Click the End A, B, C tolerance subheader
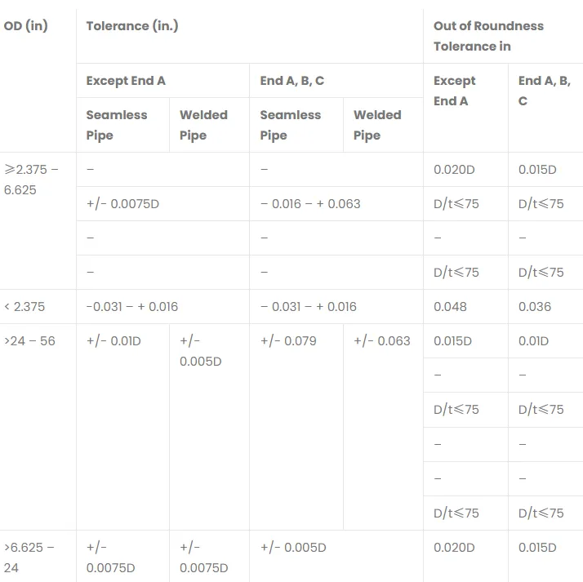583x582 pixels. (292, 81)
